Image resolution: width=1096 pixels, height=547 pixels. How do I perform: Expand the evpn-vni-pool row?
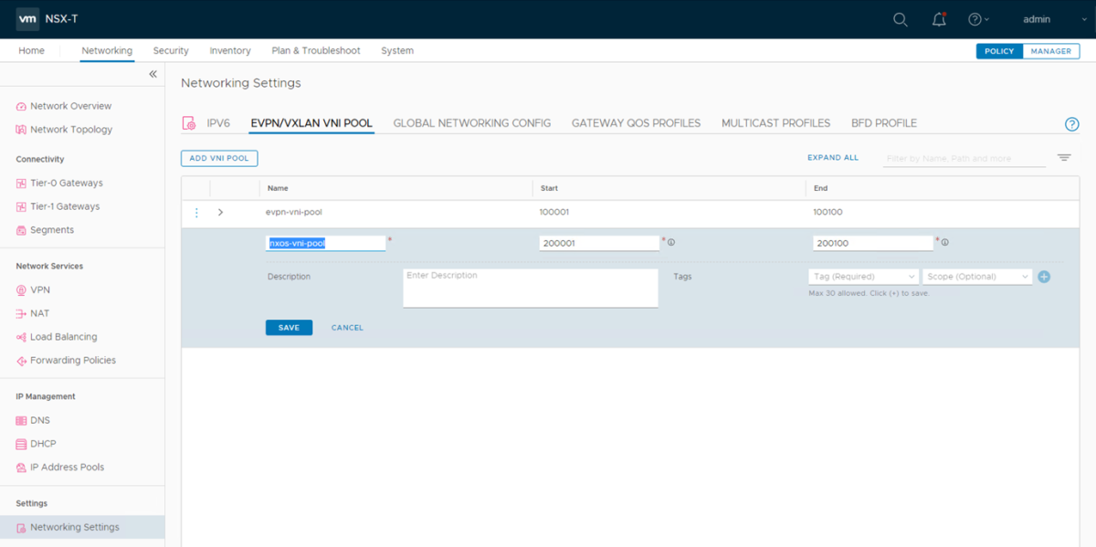tap(220, 212)
